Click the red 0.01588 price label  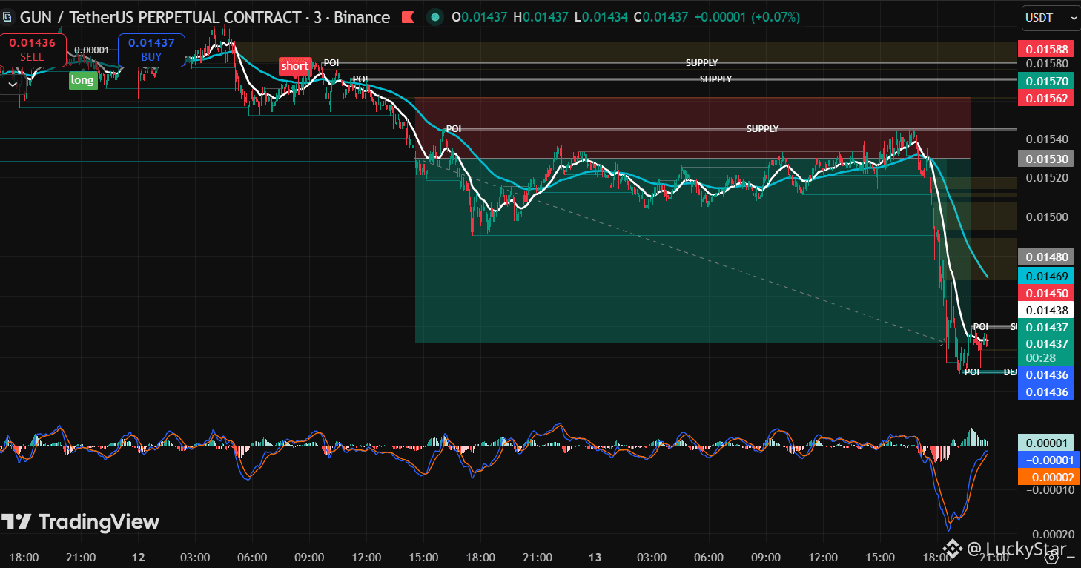[1047, 50]
